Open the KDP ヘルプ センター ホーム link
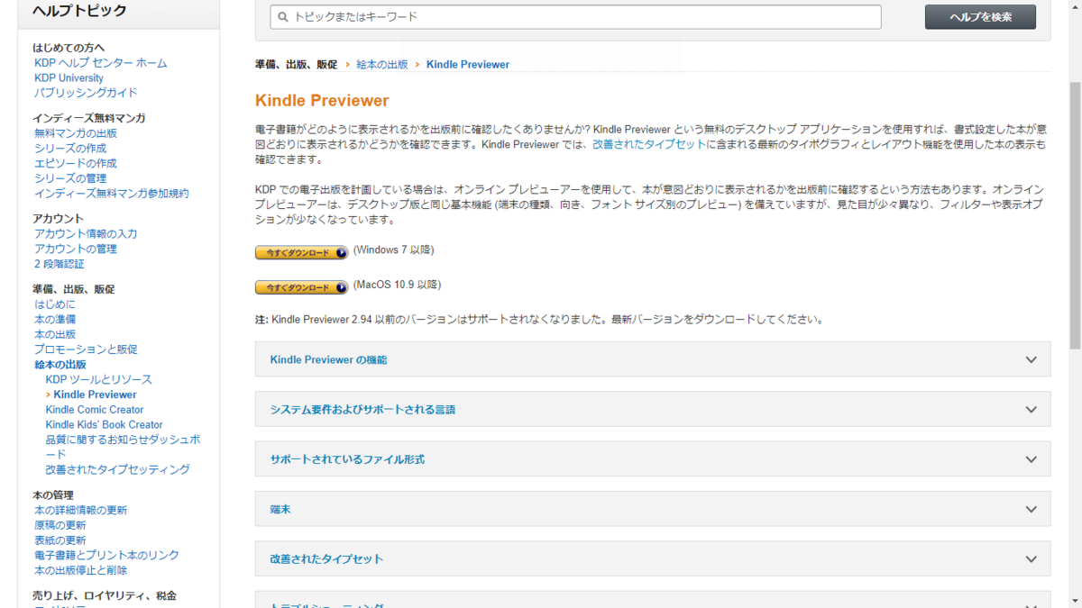The width and height of the screenshot is (1082, 608). (99, 62)
